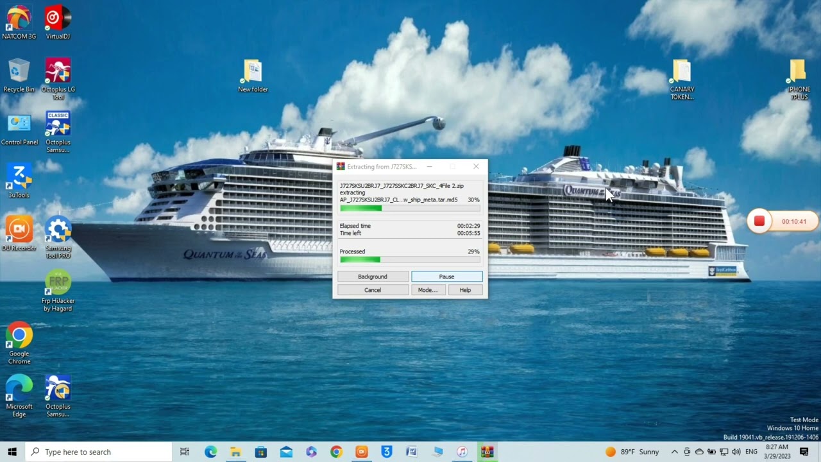
Task: Send the extraction to Background
Action: click(x=373, y=277)
